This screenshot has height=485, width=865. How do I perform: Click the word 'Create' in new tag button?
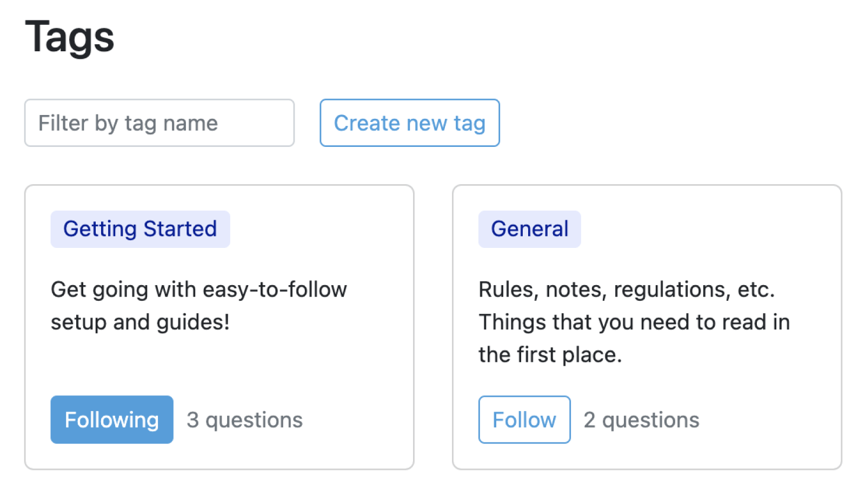click(x=367, y=123)
